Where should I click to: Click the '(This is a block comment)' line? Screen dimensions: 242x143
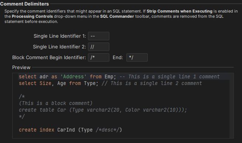pyautogui.click(x=56, y=103)
